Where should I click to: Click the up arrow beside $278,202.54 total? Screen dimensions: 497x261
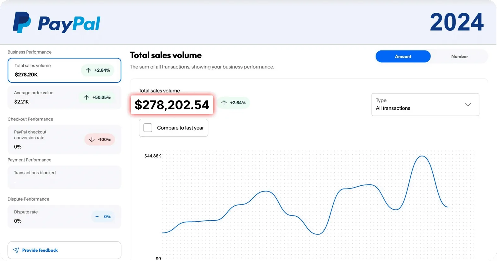point(224,103)
